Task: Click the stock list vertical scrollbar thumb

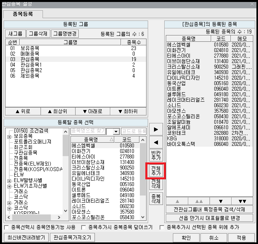Action: tap(143, 169)
